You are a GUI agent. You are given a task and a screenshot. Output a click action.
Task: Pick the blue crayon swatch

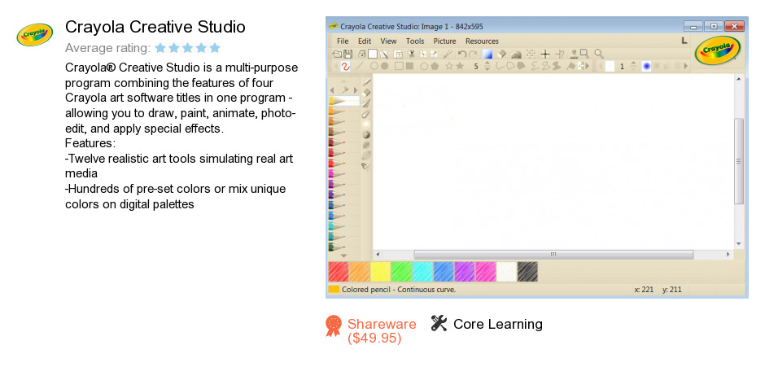pyautogui.click(x=443, y=272)
